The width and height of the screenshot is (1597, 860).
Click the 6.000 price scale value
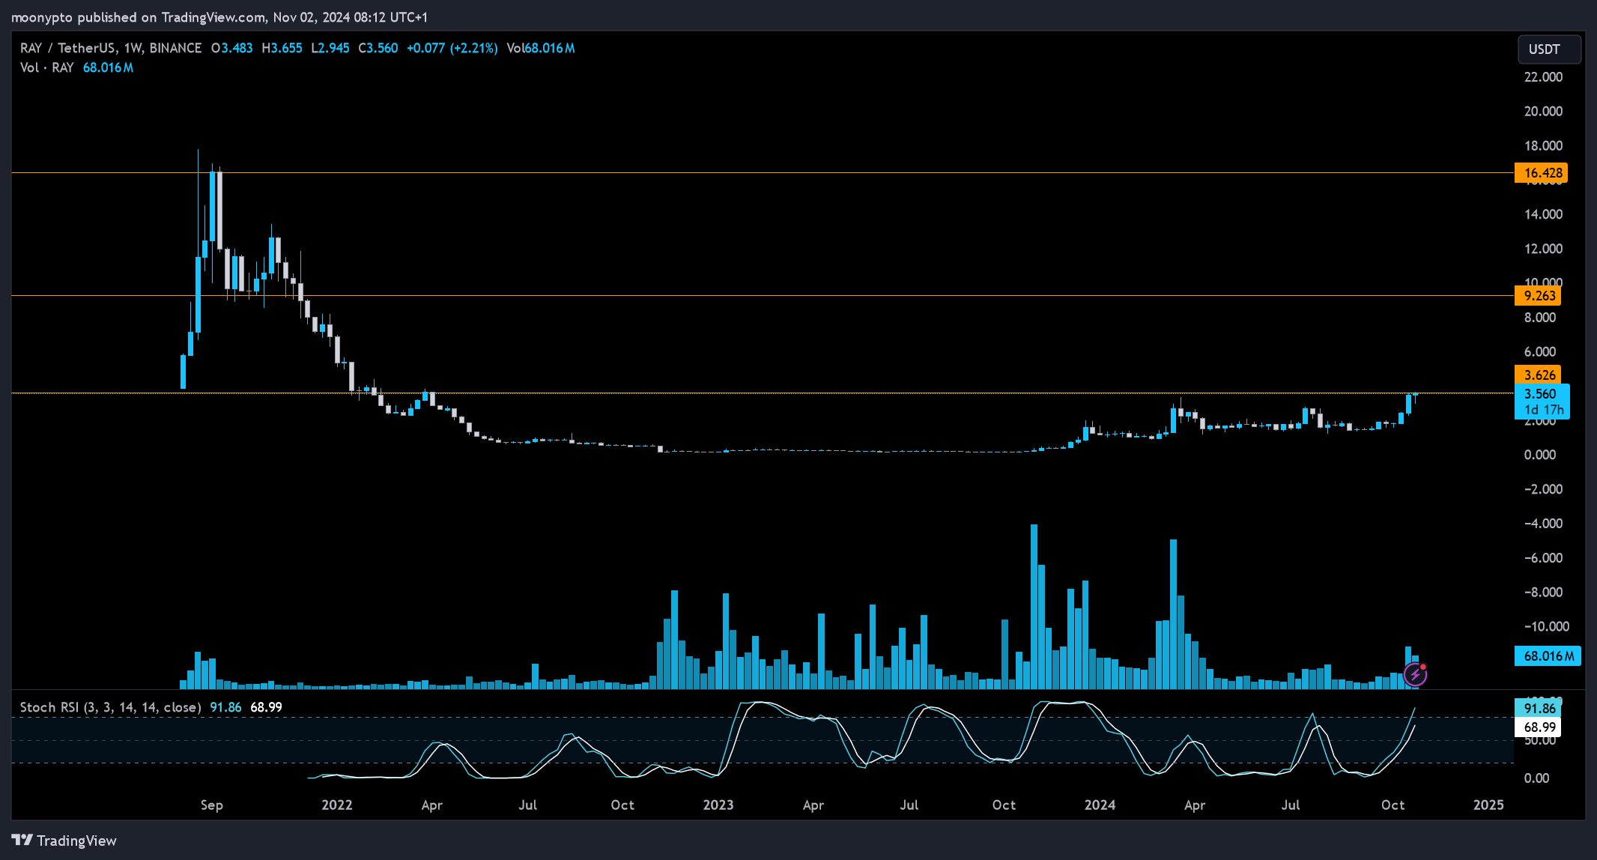[x=1540, y=352]
